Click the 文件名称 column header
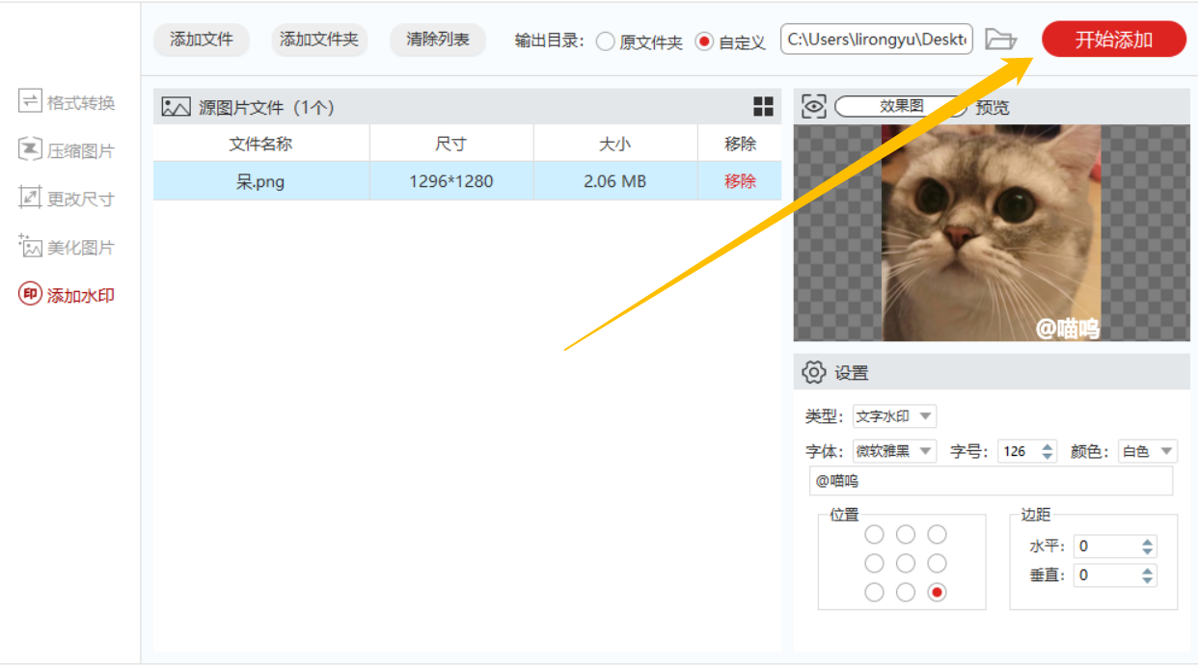Image resolution: width=1198 pixels, height=667 pixels. pyautogui.click(x=261, y=144)
